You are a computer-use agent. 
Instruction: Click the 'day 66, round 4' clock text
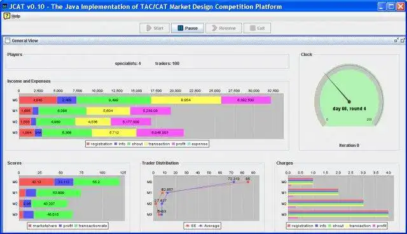click(x=349, y=109)
